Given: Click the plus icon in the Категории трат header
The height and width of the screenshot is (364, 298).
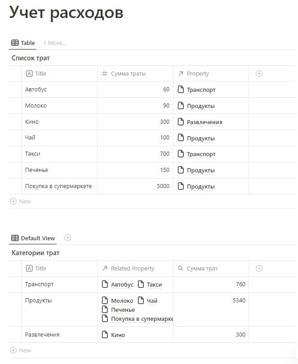Looking at the screenshot, I should coord(259,268).
